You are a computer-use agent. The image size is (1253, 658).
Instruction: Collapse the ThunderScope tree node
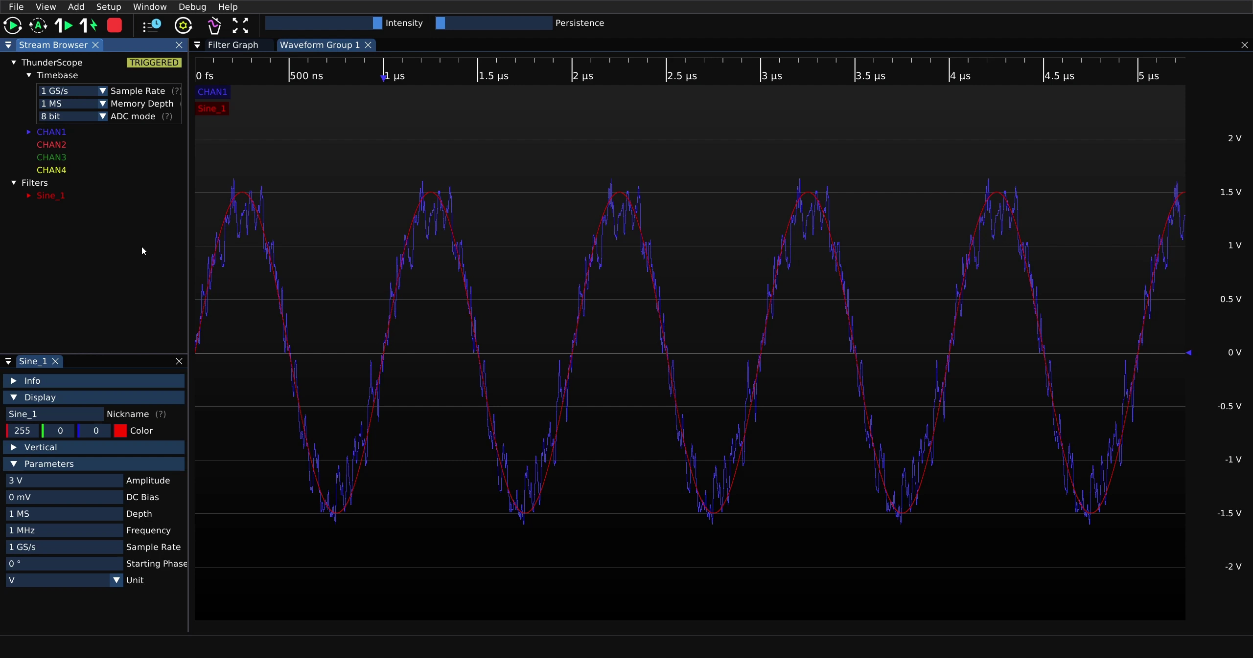click(x=14, y=63)
